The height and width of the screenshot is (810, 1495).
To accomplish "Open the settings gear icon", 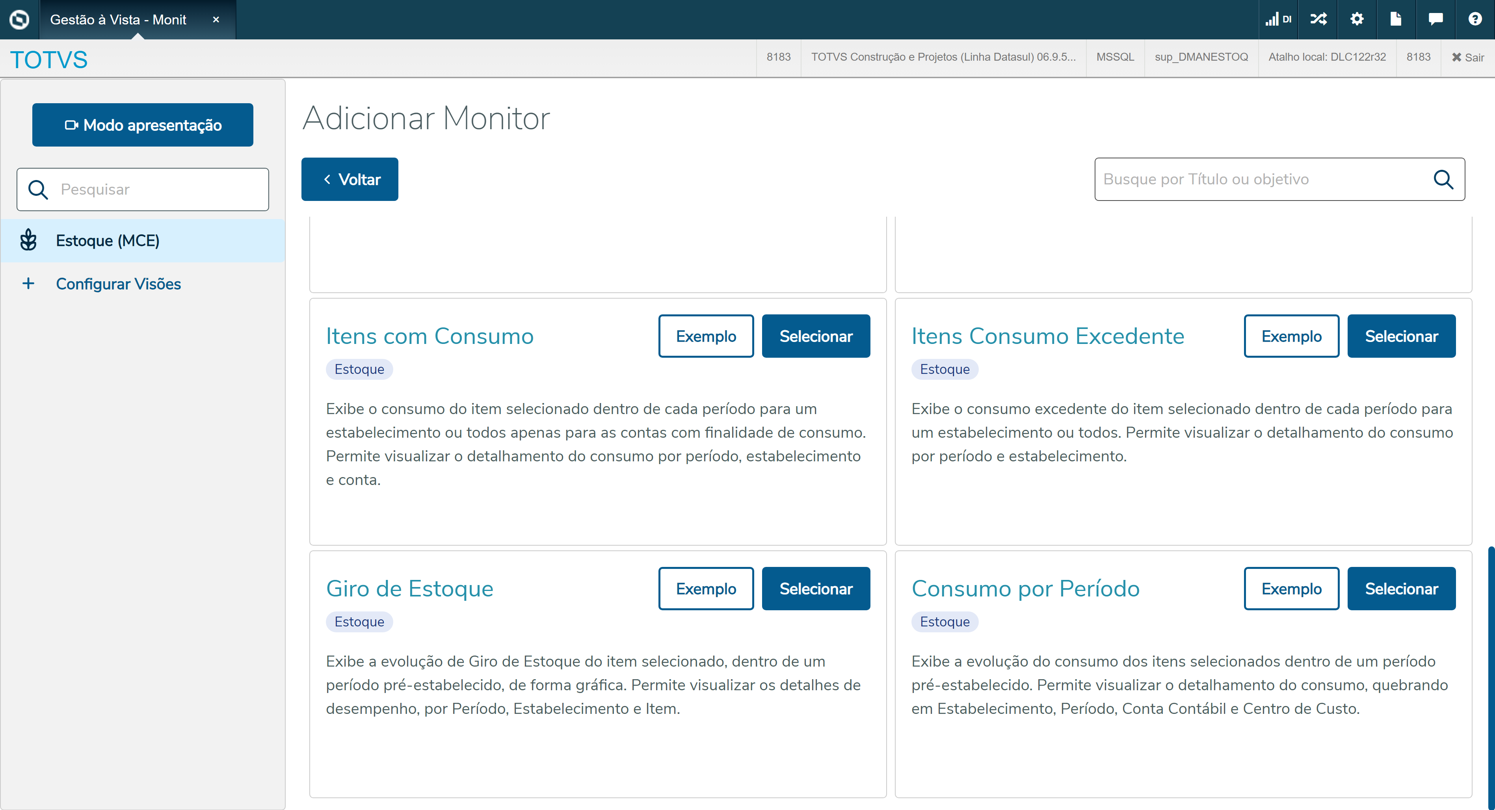I will point(1356,19).
